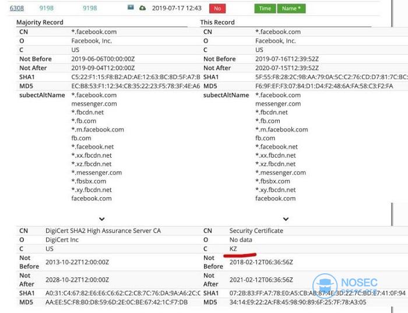The image size is (408, 313).
Task: Select the SHA1 value starting 07:2B:83
Action: coord(318,293)
